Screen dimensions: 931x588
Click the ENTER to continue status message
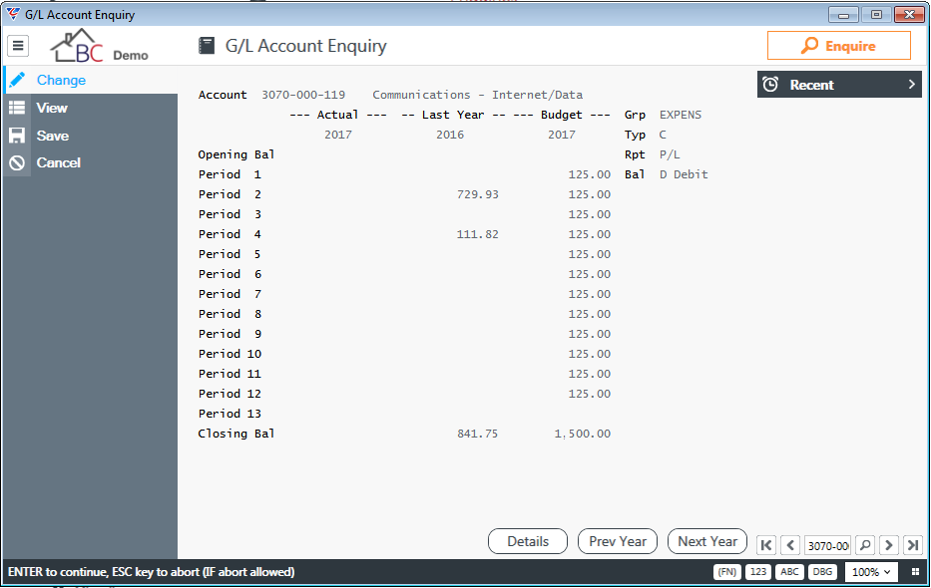pyautogui.click(x=152, y=572)
